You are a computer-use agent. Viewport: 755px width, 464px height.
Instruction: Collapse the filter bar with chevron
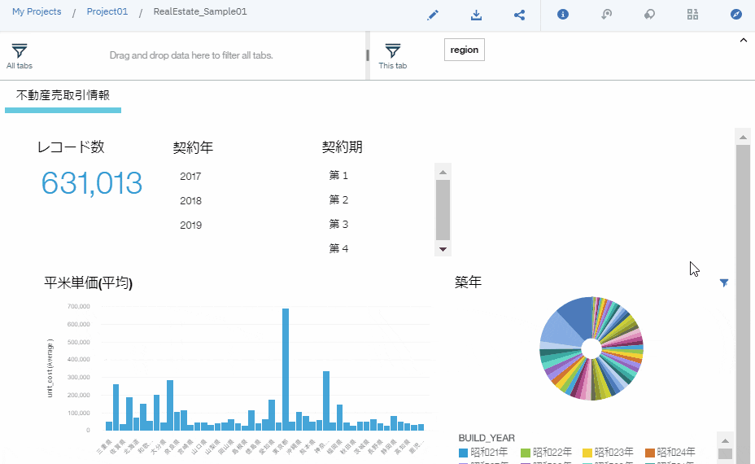click(x=743, y=41)
